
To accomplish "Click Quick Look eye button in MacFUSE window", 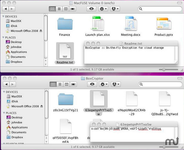I will [91, 9].
